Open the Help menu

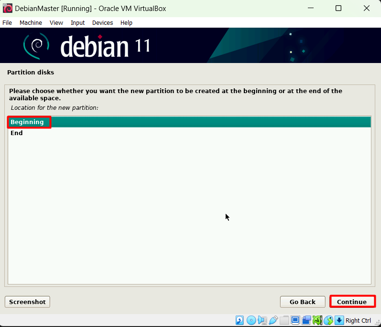click(x=126, y=23)
